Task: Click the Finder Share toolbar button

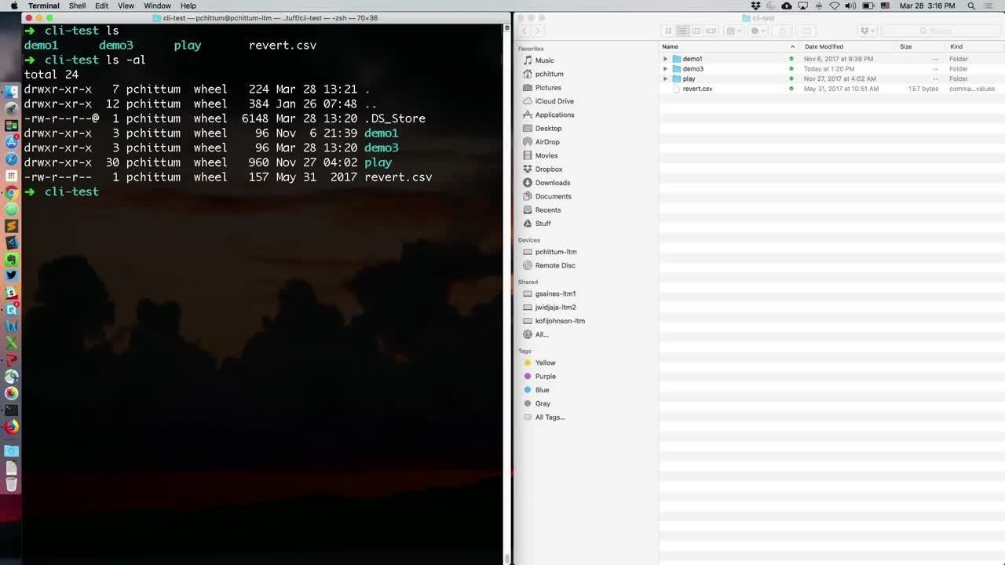Action: 781,31
